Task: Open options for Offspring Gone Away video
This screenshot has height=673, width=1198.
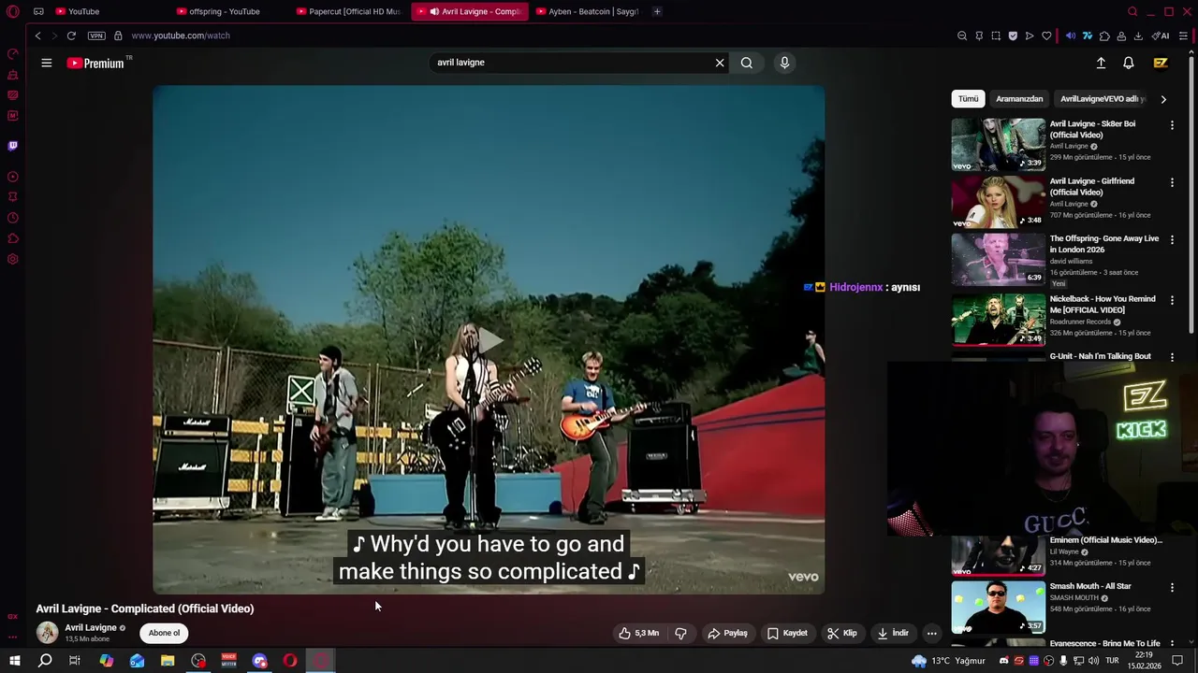Action: [x=1172, y=240]
